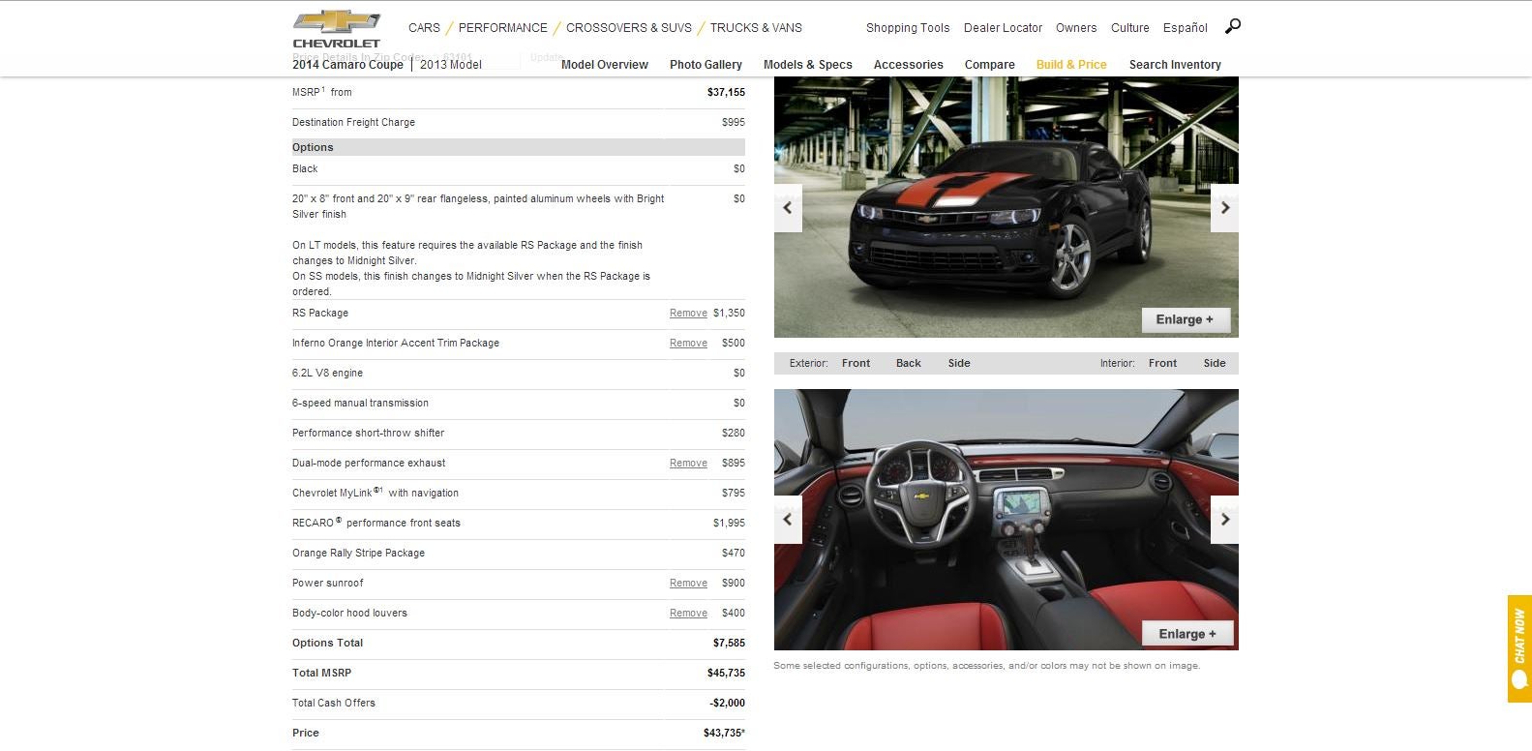Click the Chevrolet bowtie logo

(x=337, y=28)
